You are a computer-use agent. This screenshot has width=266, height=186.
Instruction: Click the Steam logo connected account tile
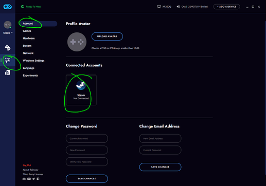(81, 90)
